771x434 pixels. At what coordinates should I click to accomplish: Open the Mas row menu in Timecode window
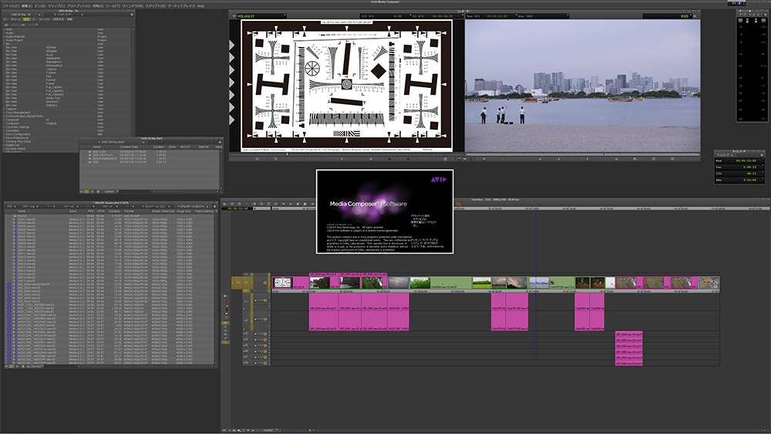click(x=739, y=160)
